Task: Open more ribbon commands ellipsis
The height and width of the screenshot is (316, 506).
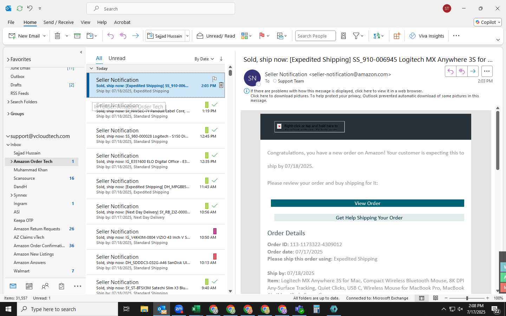Action: click(456, 36)
